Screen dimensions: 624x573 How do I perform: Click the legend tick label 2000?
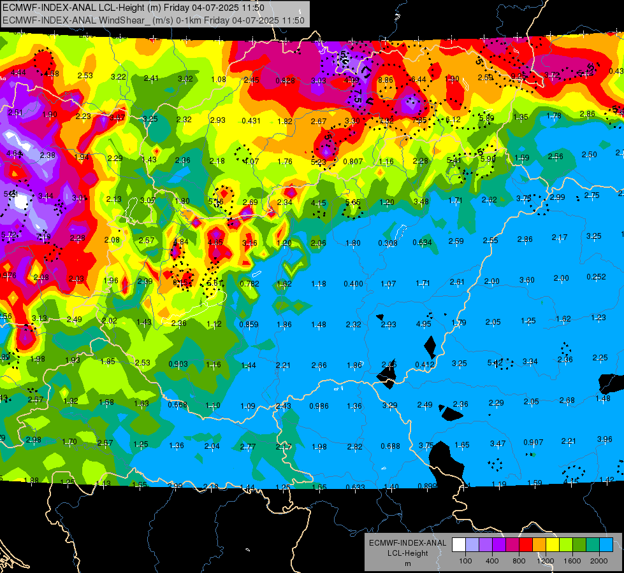coord(599,561)
